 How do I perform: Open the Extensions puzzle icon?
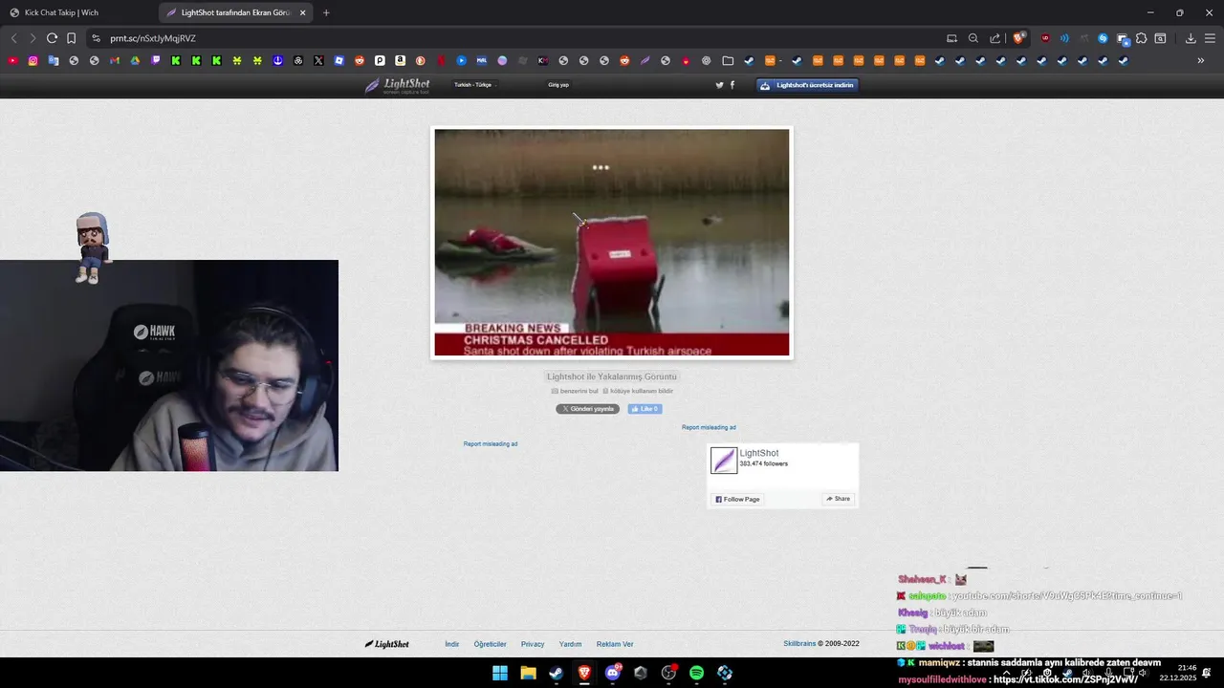pos(1141,38)
